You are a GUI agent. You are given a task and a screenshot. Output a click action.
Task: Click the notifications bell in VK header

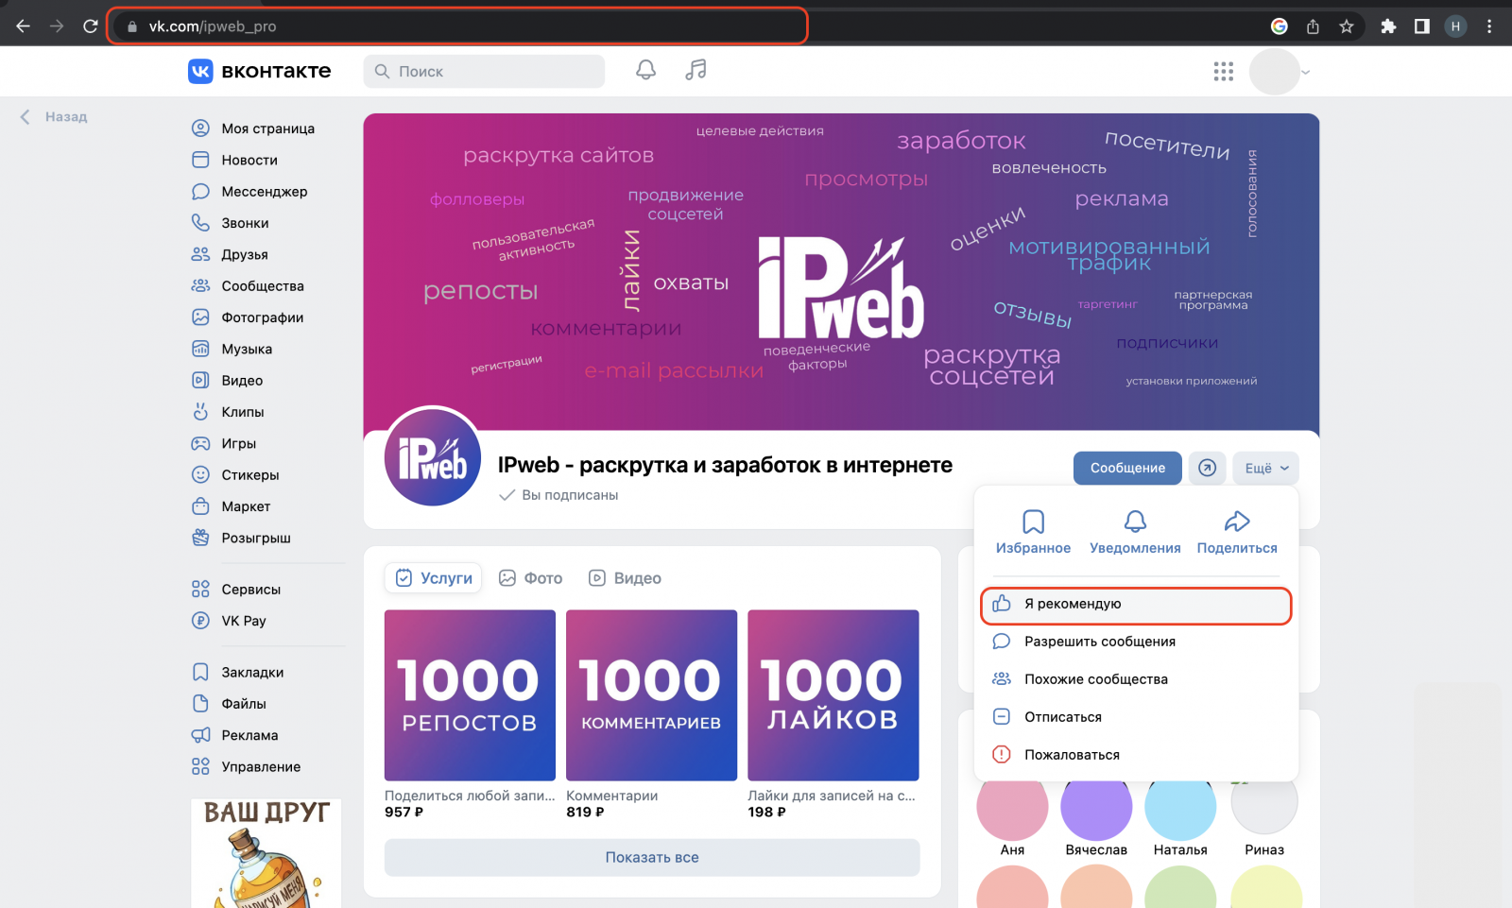[x=645, y=70]
